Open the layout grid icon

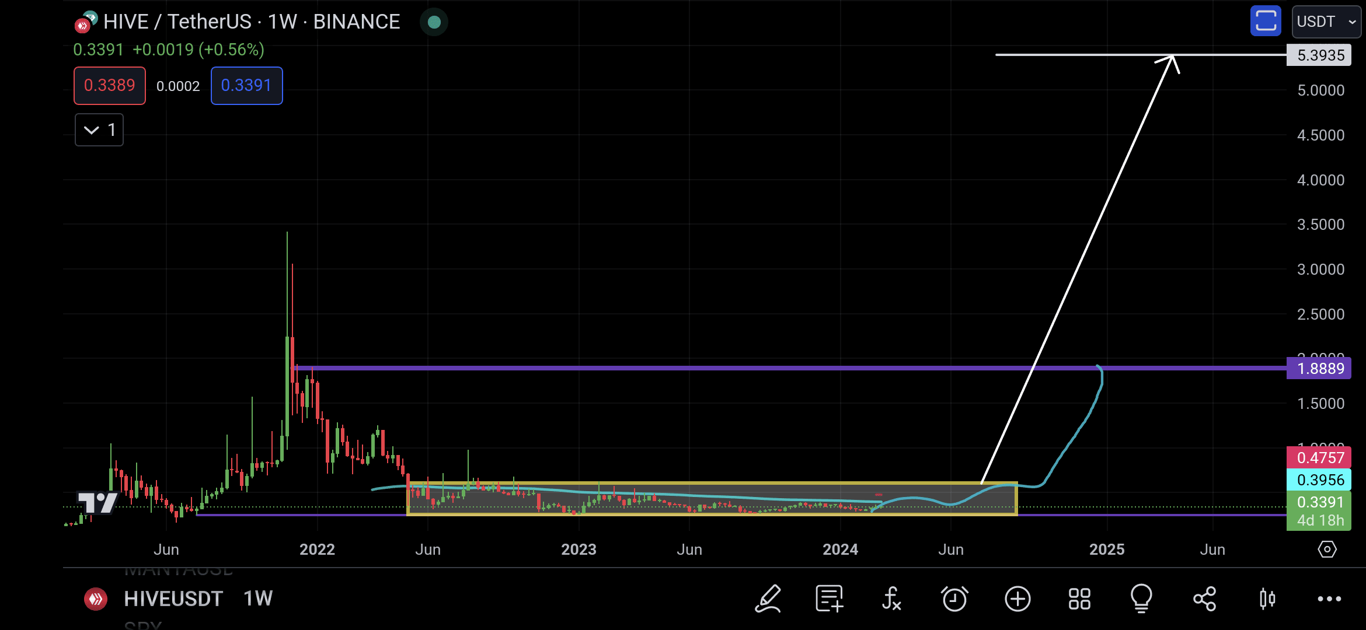click(x=1079, y=598)
